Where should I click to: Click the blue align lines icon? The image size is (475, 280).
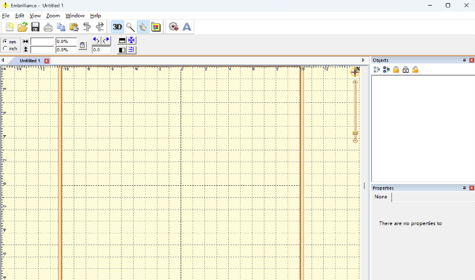tap(131, 50)
